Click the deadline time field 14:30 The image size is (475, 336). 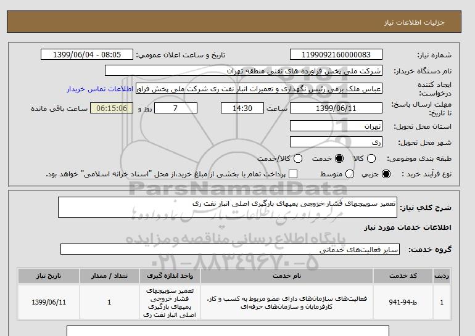click(x=242, y=108)
